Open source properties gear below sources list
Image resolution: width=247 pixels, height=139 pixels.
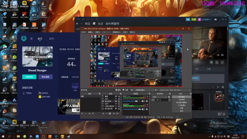tap(110, 113)
